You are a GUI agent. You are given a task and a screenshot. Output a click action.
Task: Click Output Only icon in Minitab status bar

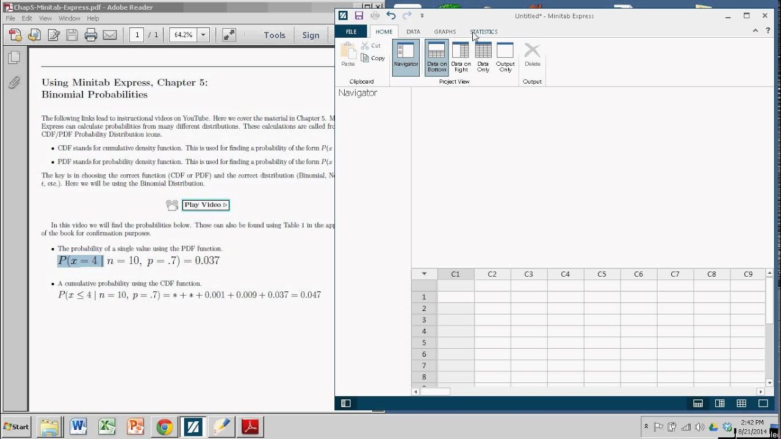pos(763,403)
